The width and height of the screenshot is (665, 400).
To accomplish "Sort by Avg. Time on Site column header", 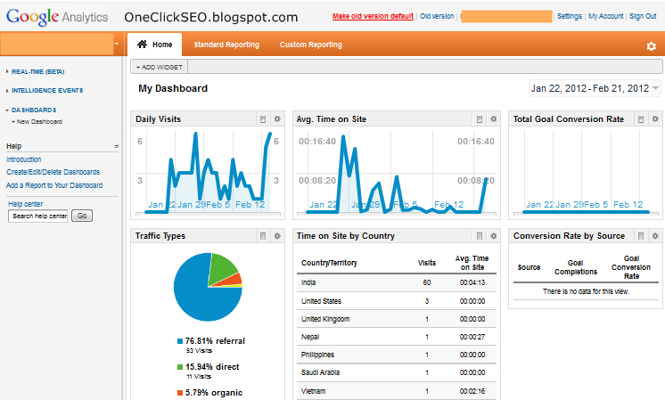I will click(x=472, y=263).
